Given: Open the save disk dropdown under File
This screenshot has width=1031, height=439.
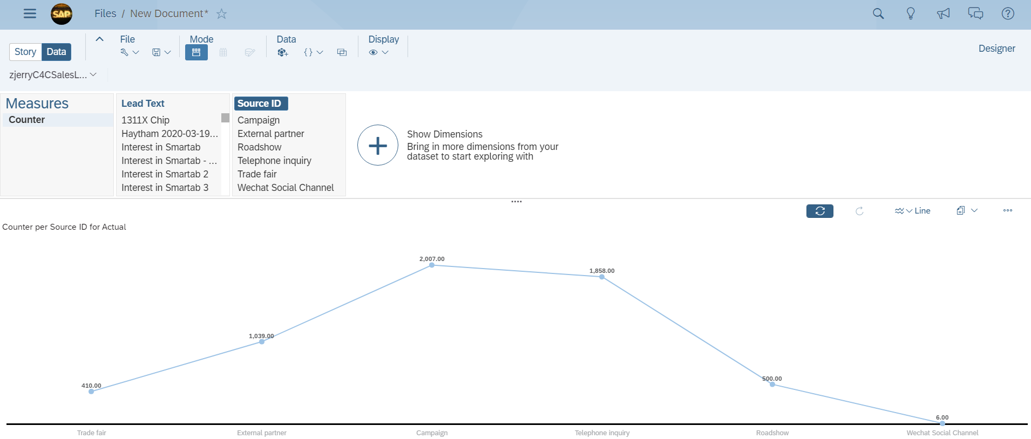Looking at the screenshot, I should pos(161,52).
